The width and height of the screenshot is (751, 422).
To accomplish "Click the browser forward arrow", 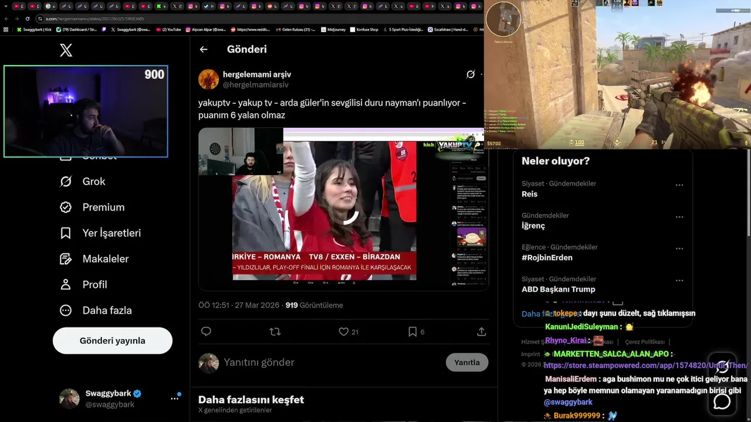I will 16,19.
